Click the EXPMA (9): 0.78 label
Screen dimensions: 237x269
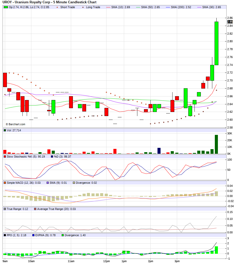[46, 235]
